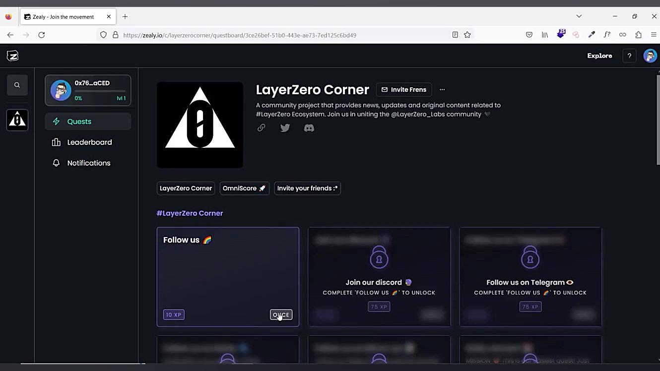Open the Quests section in the sidebar
Viewport: 660px width, 371px height.
click(x=88, y=122)
